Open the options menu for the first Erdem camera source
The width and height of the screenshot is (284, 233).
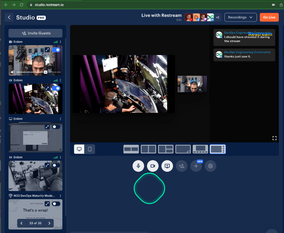coord(61,42)
